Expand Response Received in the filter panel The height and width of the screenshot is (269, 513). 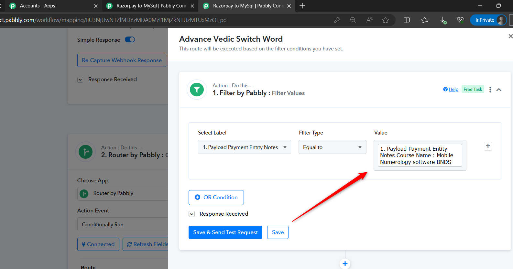(x=192, y=214)
